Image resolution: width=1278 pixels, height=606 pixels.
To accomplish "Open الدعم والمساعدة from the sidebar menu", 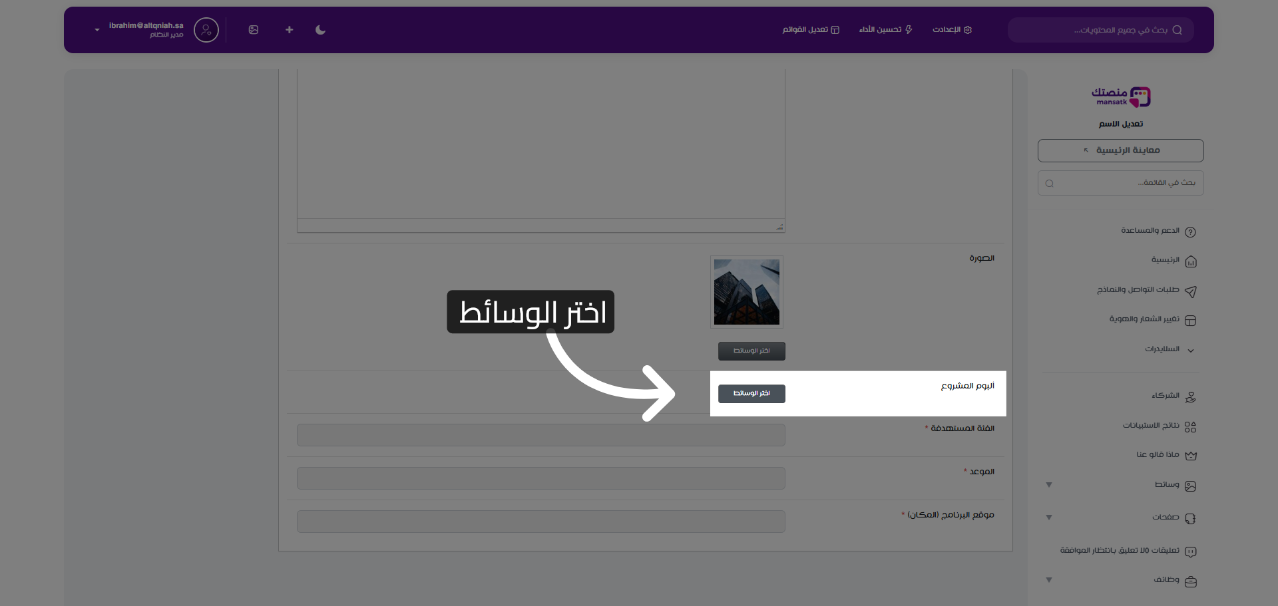I will [1191, 231].
